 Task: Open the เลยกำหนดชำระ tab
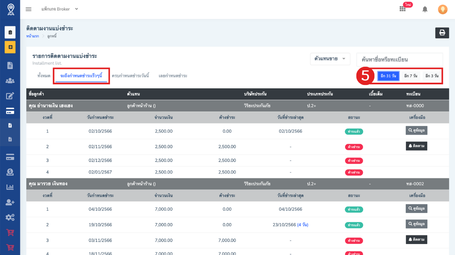173,76
